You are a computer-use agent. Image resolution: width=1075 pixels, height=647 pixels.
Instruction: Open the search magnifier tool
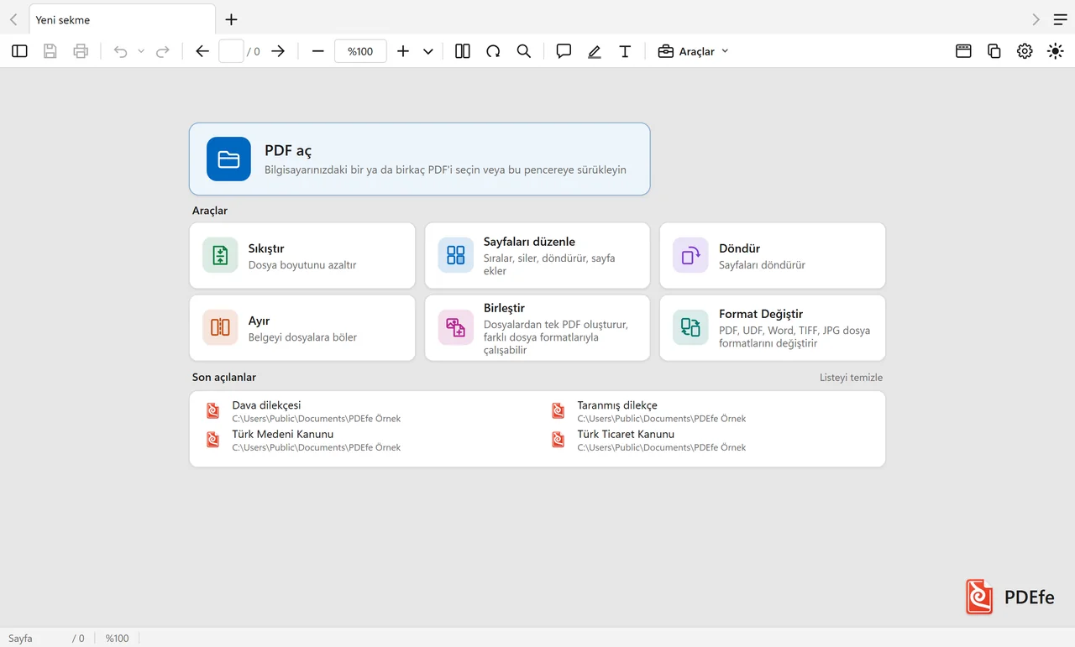pyautogui.click(x=523, y=51)
